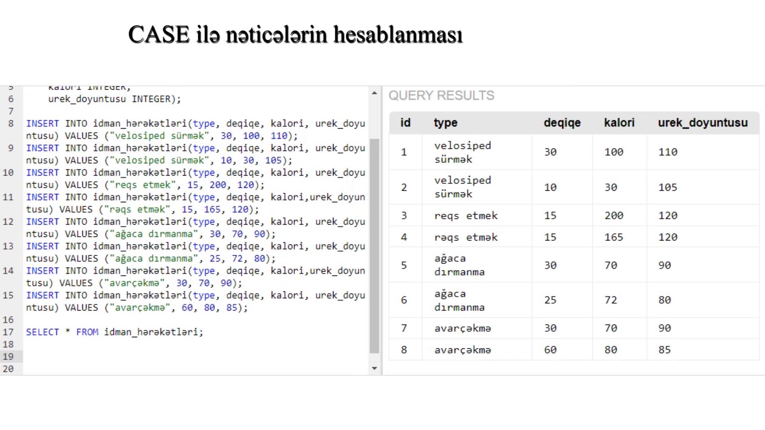The image size is (765, 430).
Task: Click line number 20 in the gutter
Action: click(x=8, y=369)
